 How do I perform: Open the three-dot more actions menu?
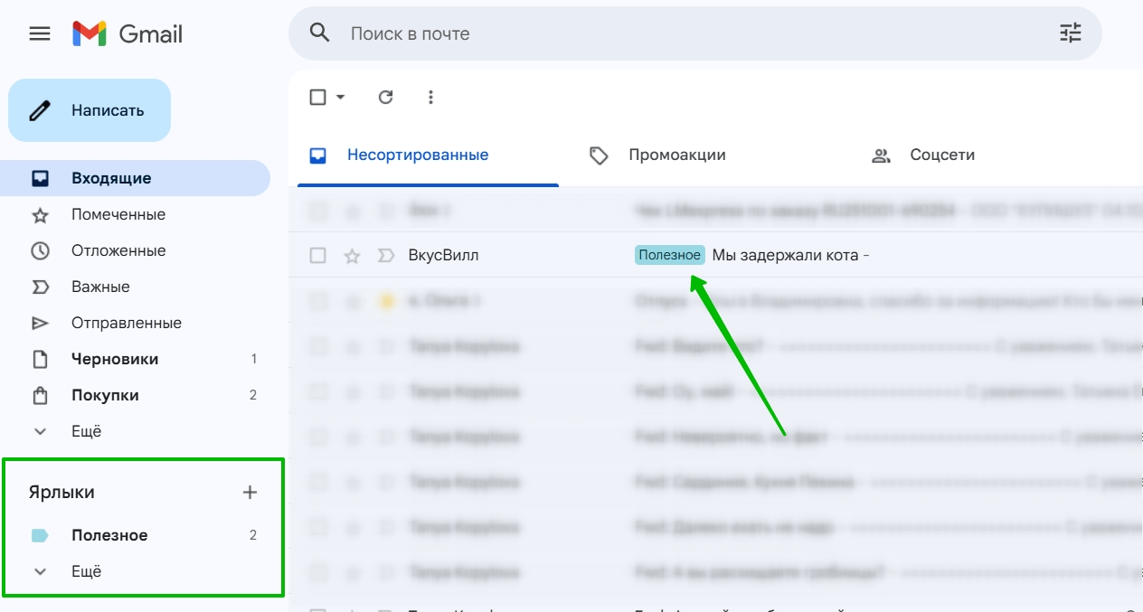[x=430, y=97]
